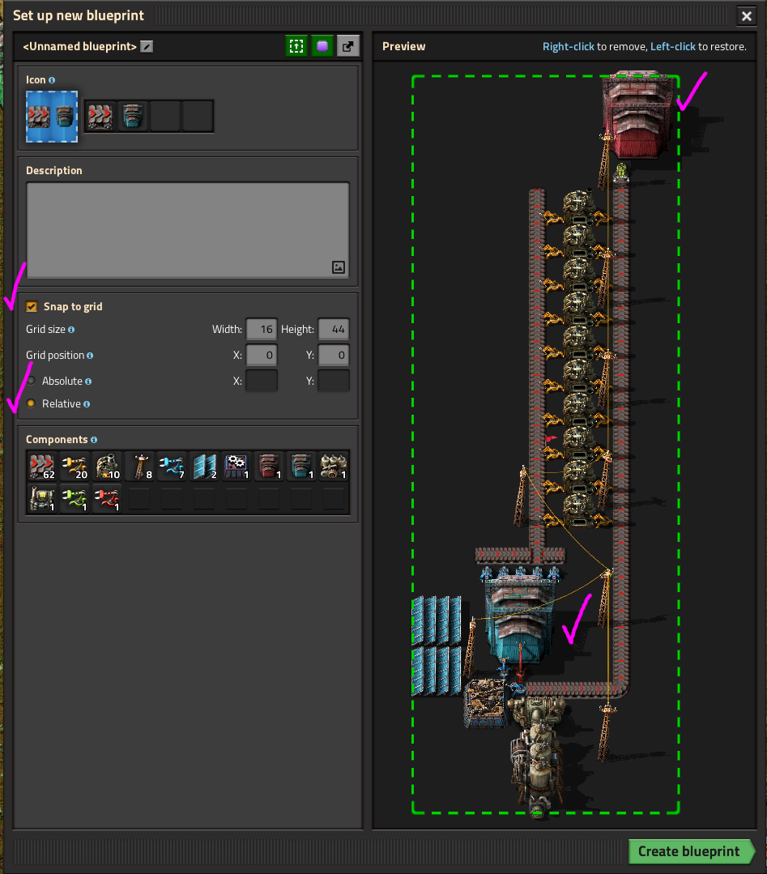The width and height of the screenshot is (767, 874).
Task: Click the electric pole component with count 8
Action: tap(138, 467)
